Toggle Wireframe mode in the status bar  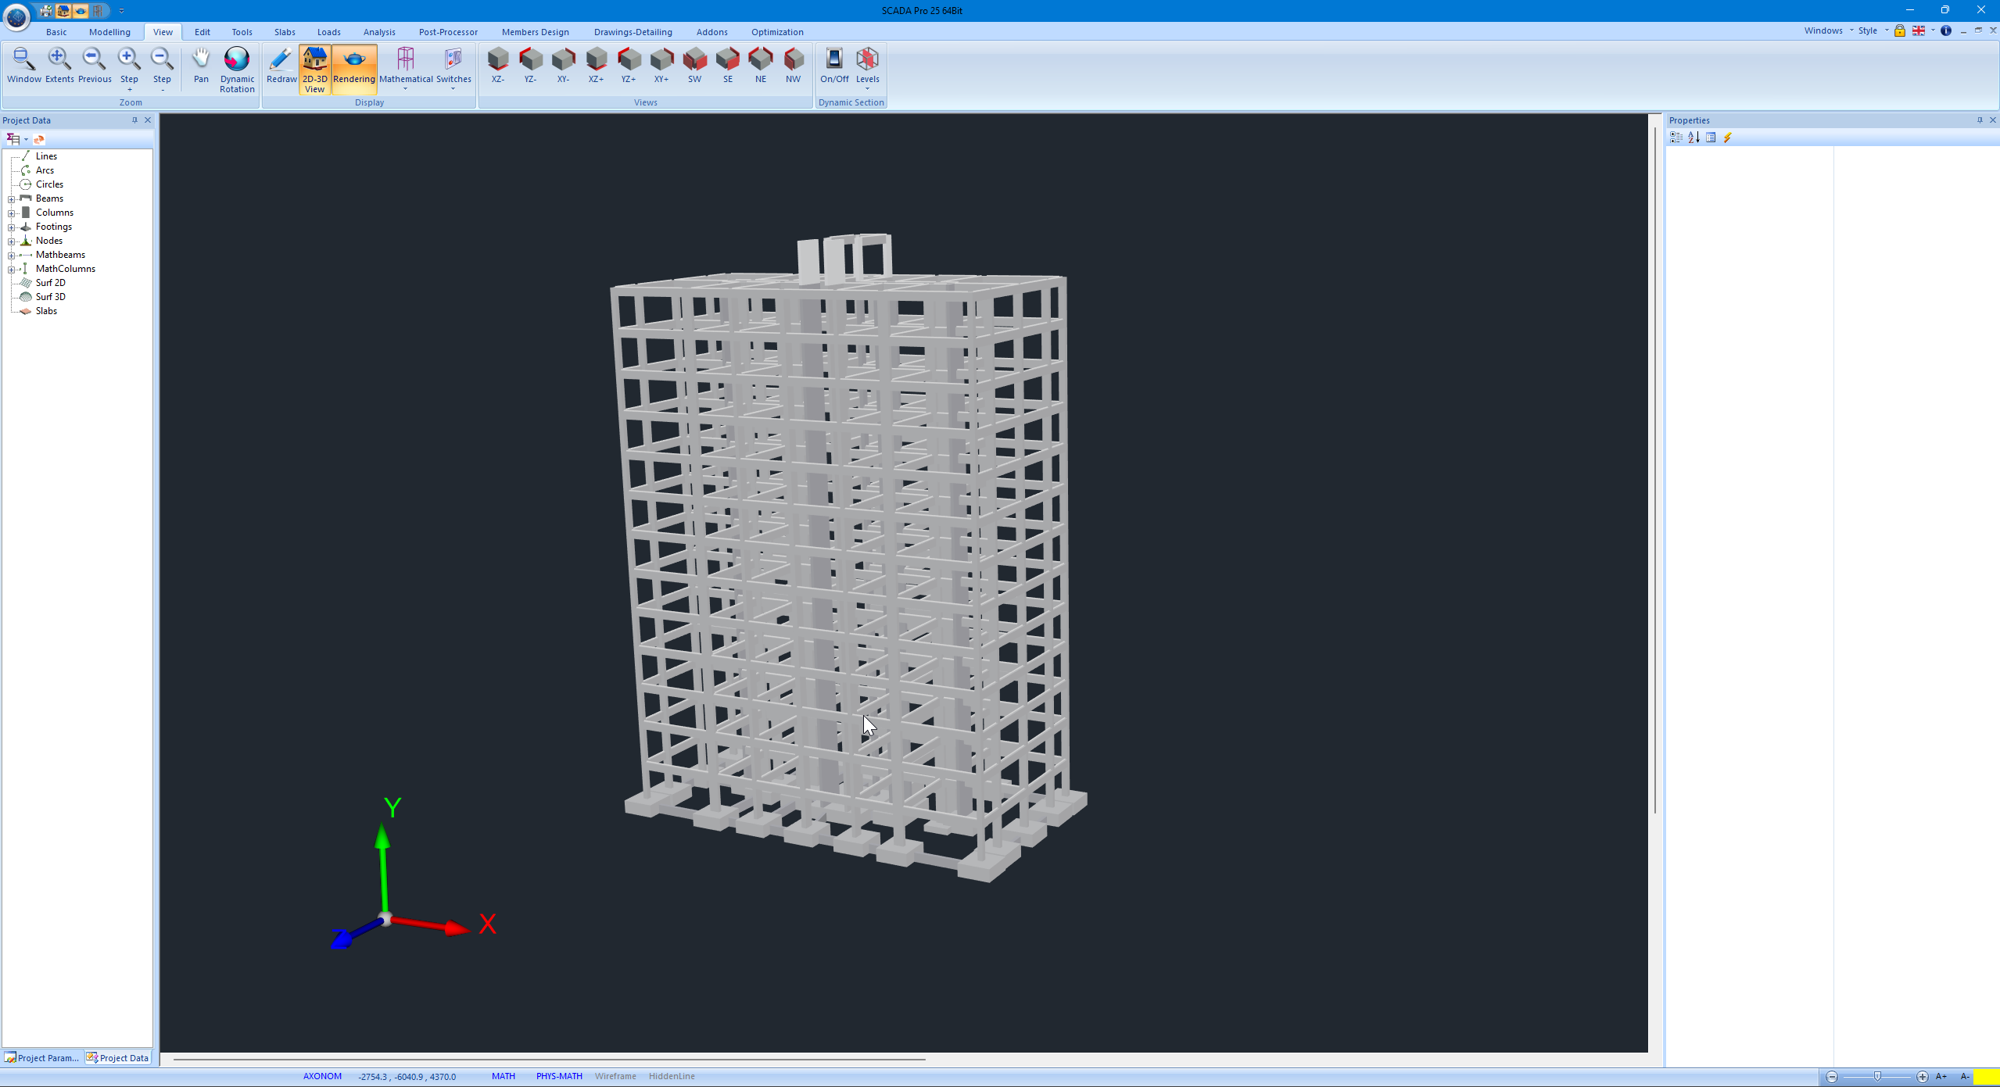tap(615, 1076)
